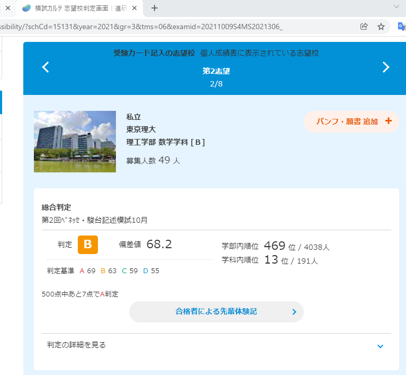Switch to 個人成績表に表示されている志望校 tab
This screenshot has width=406, height=375.
(x=259, y=53)
